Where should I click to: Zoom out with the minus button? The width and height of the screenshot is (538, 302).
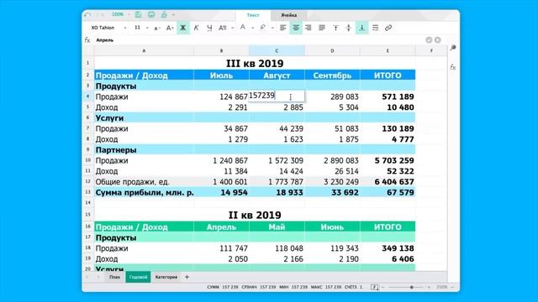(383, 287)
